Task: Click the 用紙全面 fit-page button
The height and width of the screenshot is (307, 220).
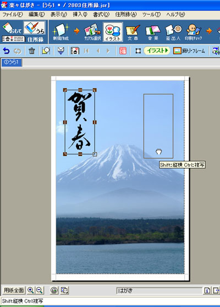Action: [14, 290]
